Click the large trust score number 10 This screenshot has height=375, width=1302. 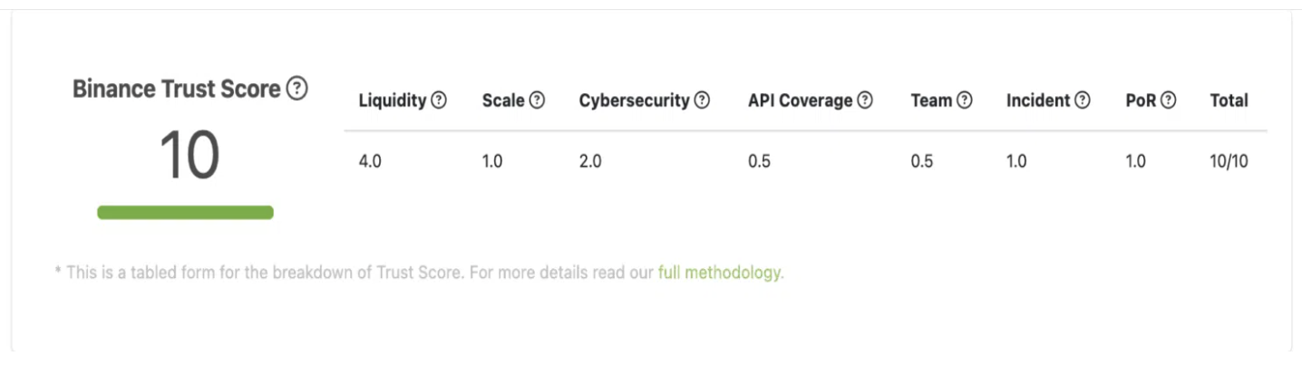pyautogui.click(x=189, y=154)
